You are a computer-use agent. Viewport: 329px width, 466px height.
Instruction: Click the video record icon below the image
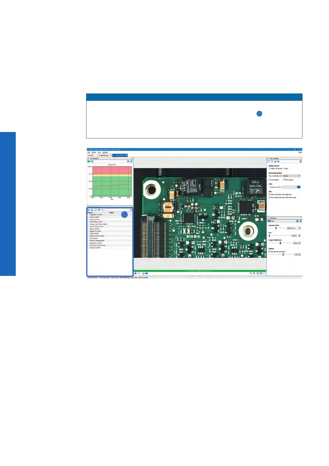pos(147,273)
